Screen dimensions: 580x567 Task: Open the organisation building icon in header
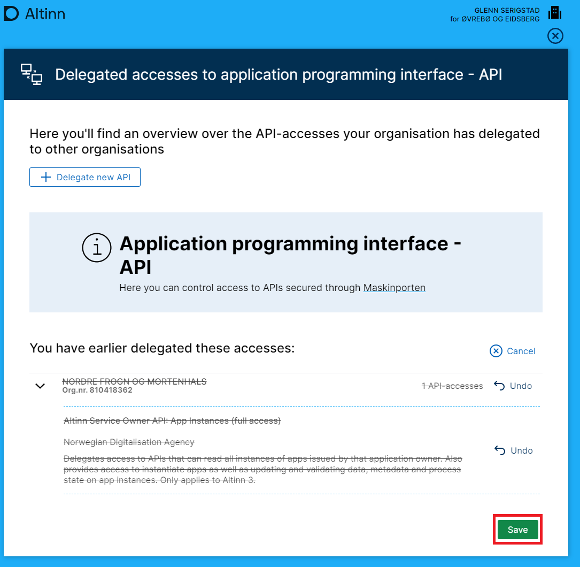555,12
